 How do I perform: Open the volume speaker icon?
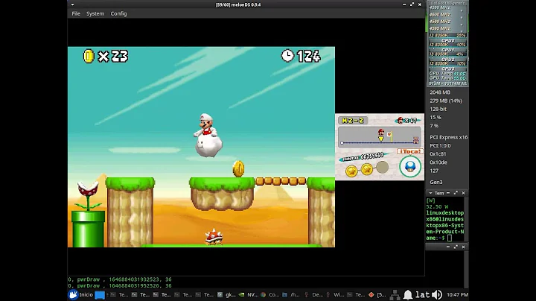pos(437,294)
